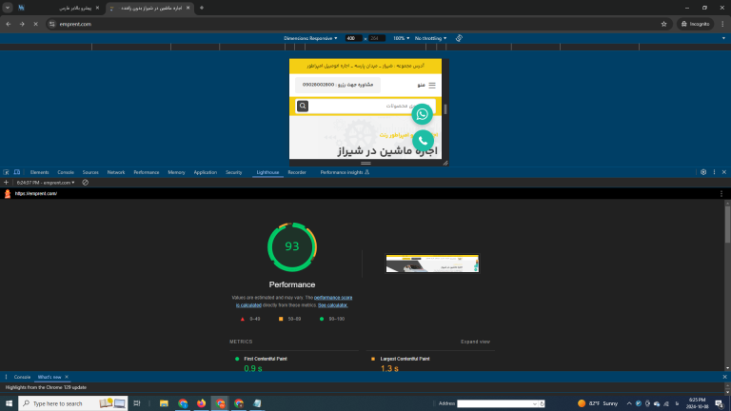Open the Network tab
The width and height of the screenshot is (731, 411).
(116, 172)
